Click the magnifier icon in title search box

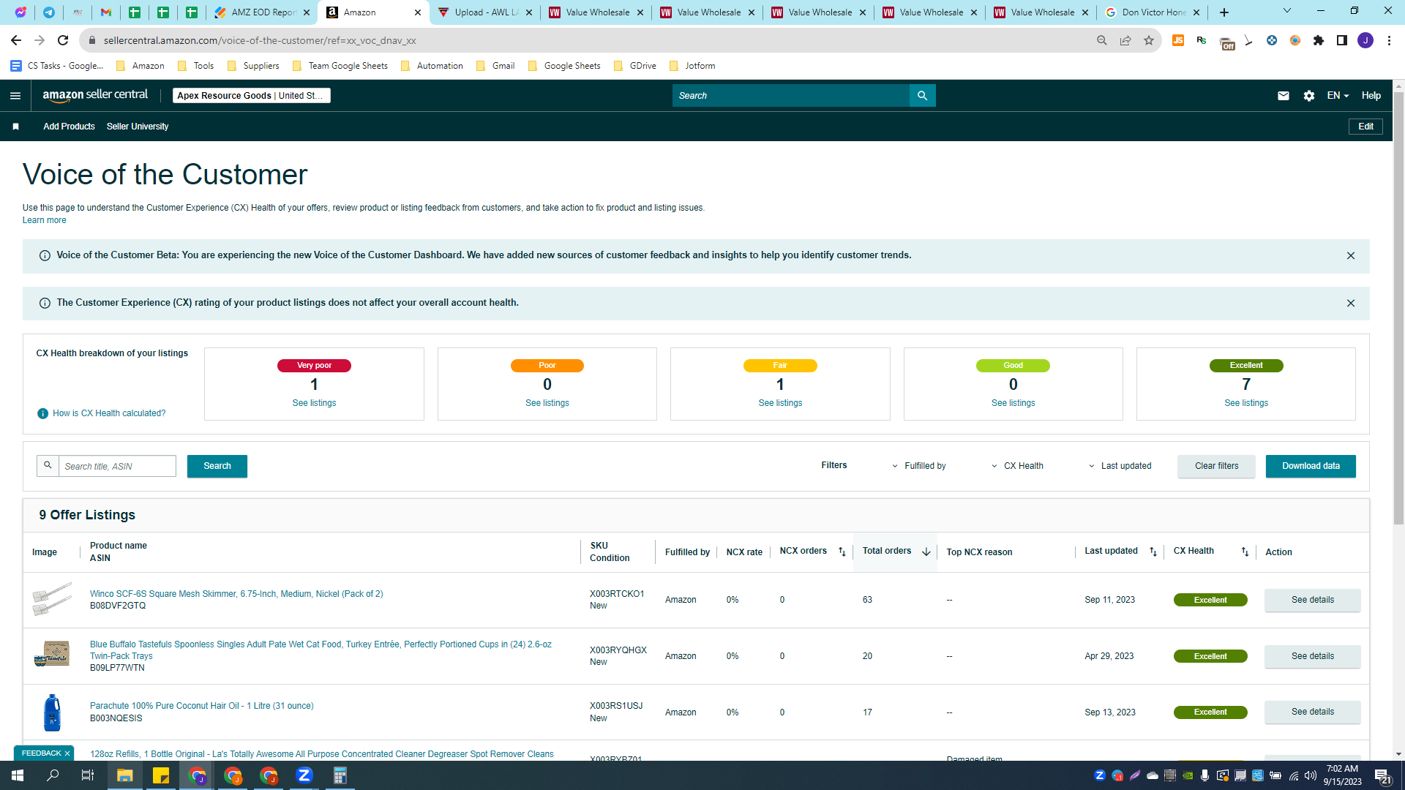click(48, 466)
